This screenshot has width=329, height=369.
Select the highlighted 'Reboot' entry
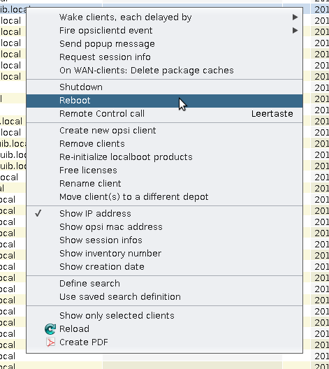(x=164, y=101)
